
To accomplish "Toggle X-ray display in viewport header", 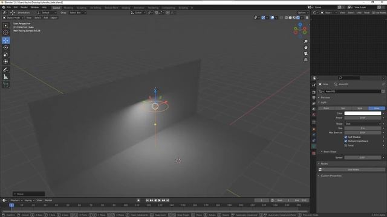I will (x=281, y=17).
